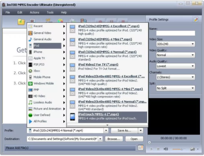The height and width of the screenshot is (156, 204).
Task: Select iPod Video2 For TV profile link
Action: coord(98,65)
